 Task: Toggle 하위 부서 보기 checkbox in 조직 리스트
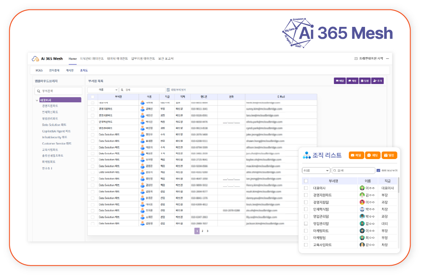point(379,171)
